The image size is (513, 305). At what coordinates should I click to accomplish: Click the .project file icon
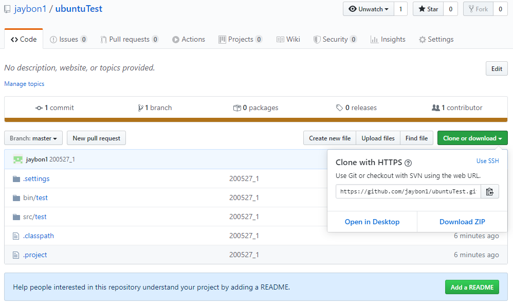pos(16,255)
